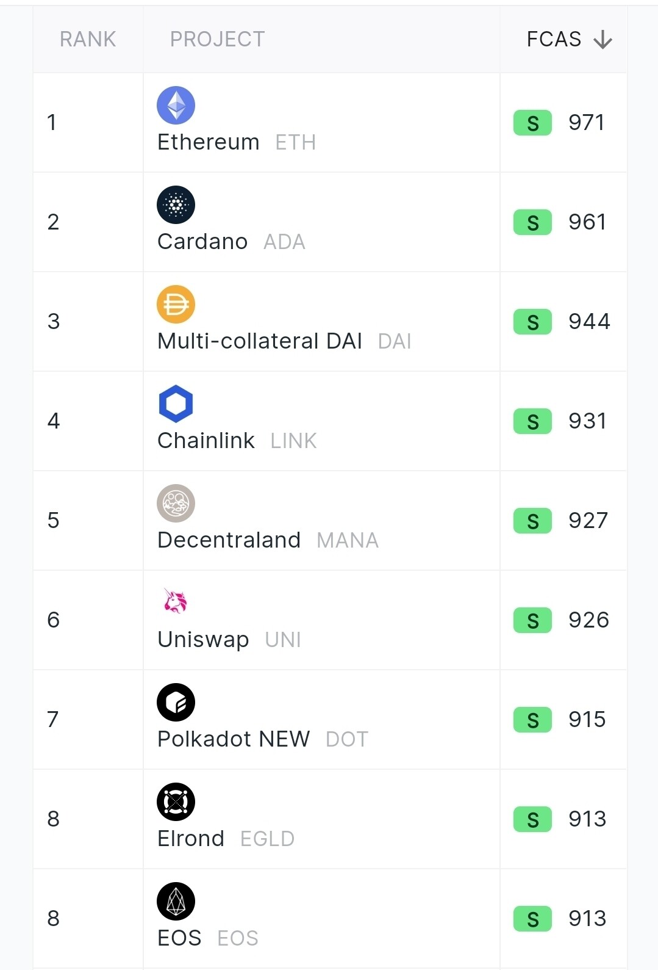Screen dimensions: 658x970
Task: Open the Ethereum project link
Action: click(209, 142)
